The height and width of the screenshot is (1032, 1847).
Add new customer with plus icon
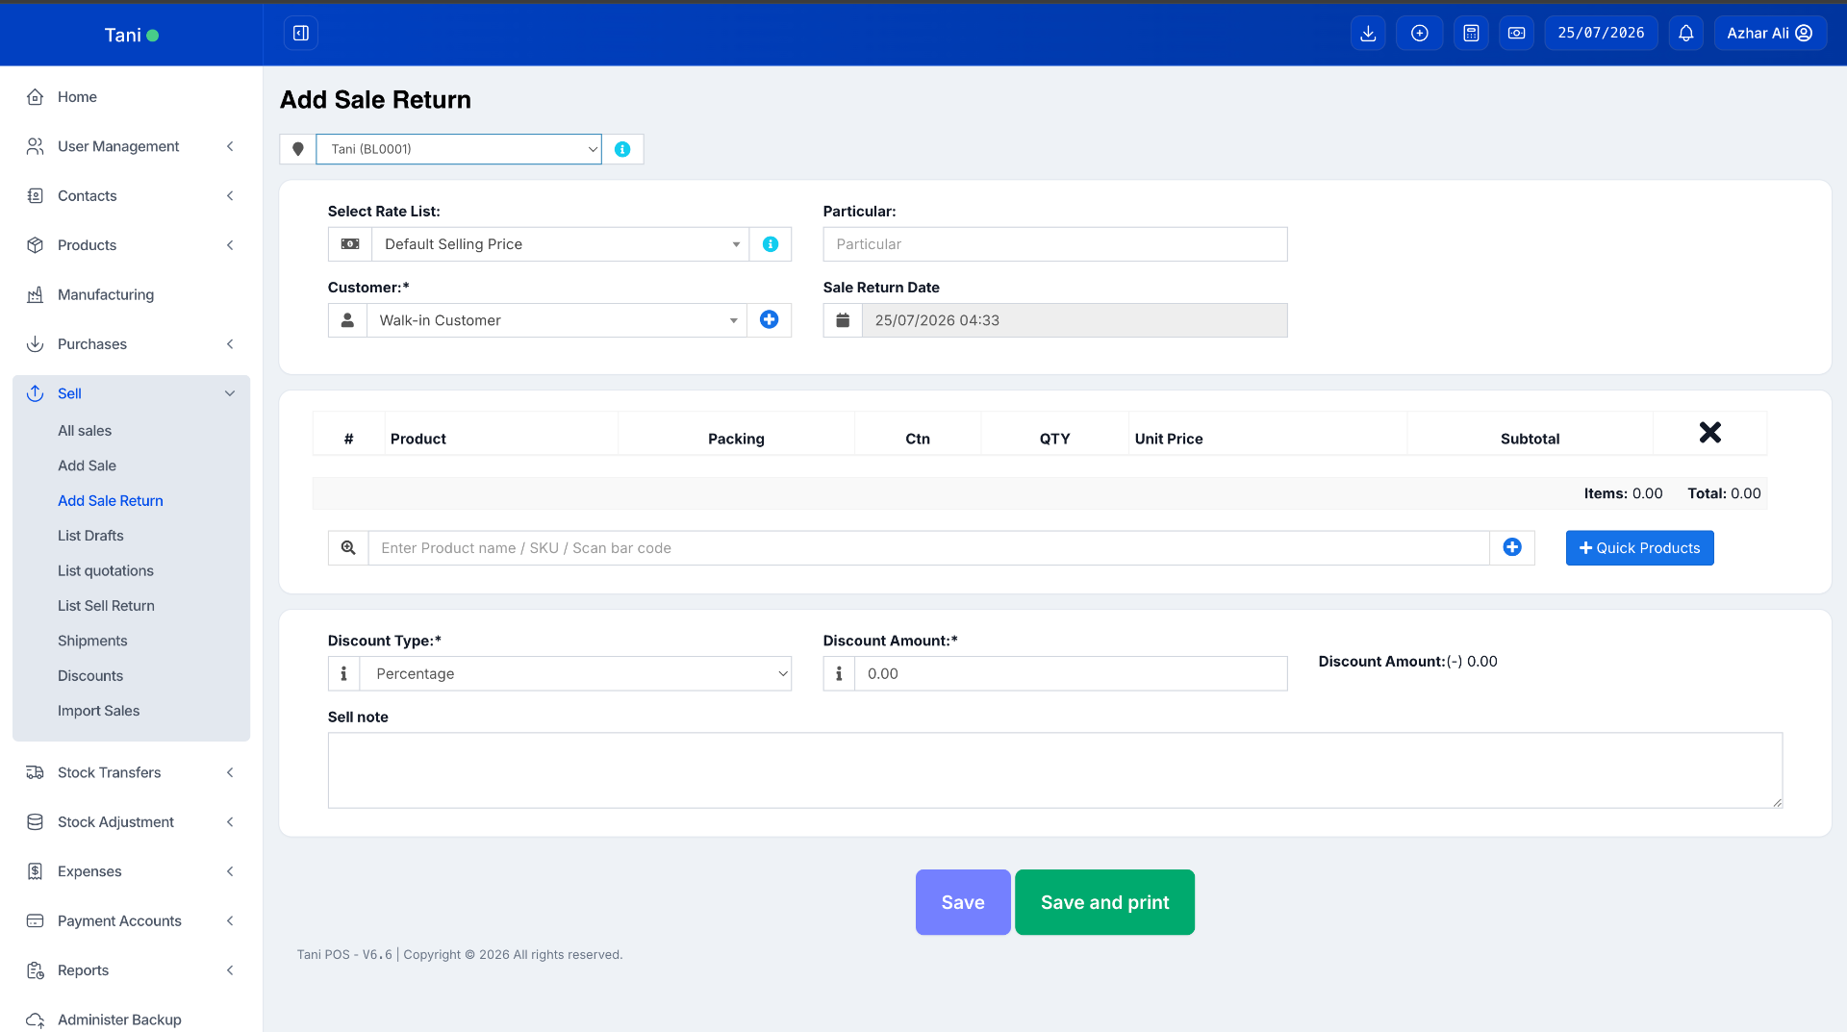(769, 320)
